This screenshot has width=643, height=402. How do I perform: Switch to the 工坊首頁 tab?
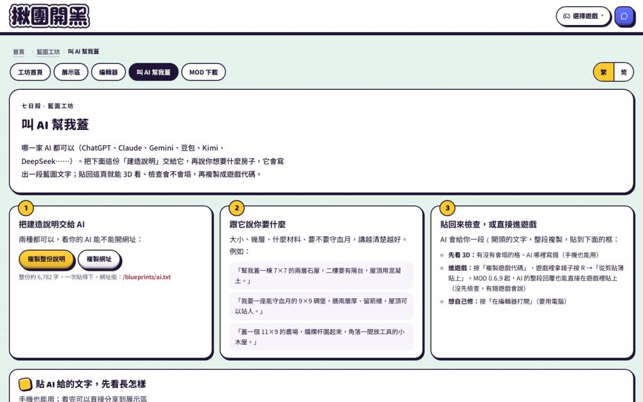[30, 72]
